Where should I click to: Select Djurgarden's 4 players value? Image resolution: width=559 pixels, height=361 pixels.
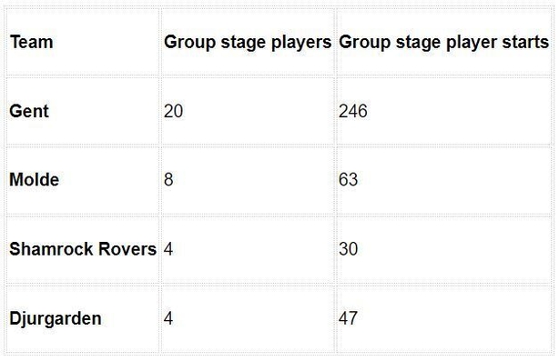click(x=168, y=318)
